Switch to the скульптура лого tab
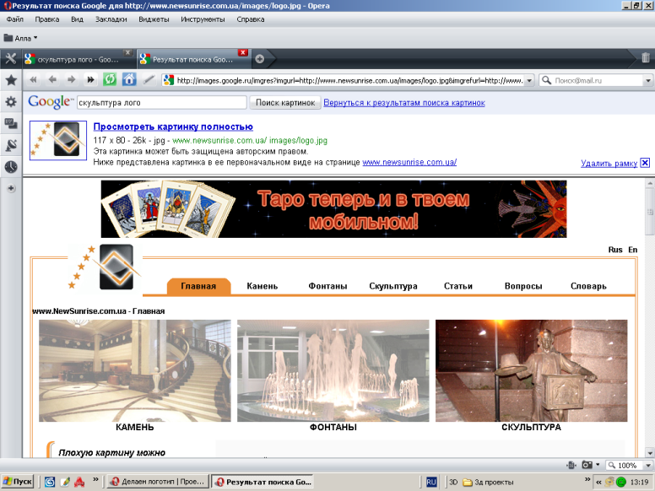This screenshot has height=491, width=655. (x=78, y=59)
